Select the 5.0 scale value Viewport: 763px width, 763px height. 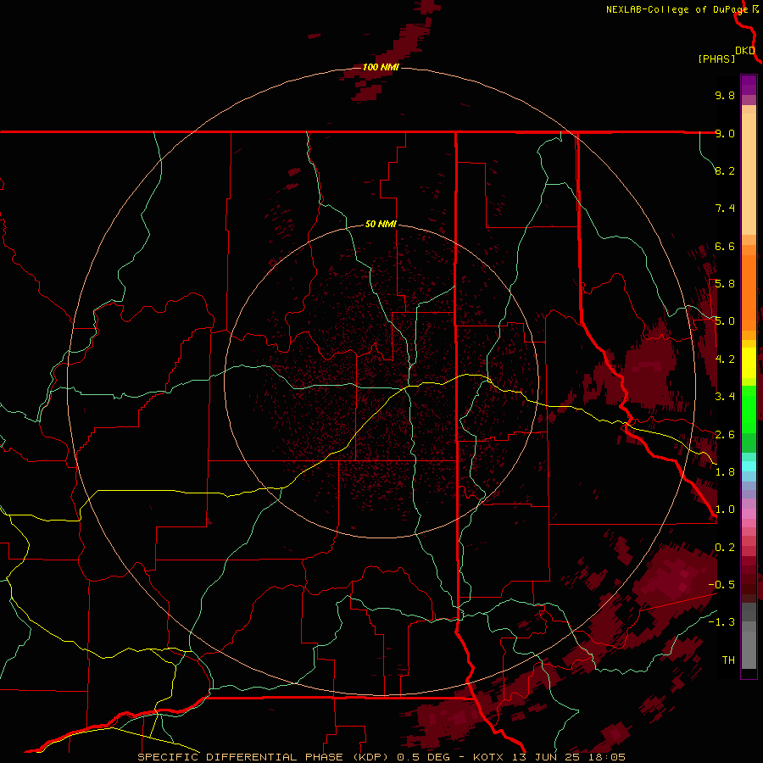click(x=725, y=321)
